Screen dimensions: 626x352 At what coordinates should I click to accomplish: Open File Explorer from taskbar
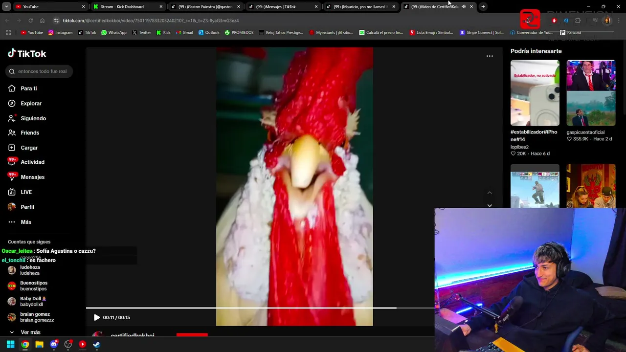point(39,344)
